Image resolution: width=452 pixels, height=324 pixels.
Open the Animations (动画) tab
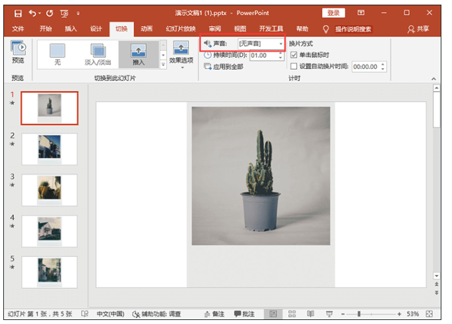click(147, 29)
